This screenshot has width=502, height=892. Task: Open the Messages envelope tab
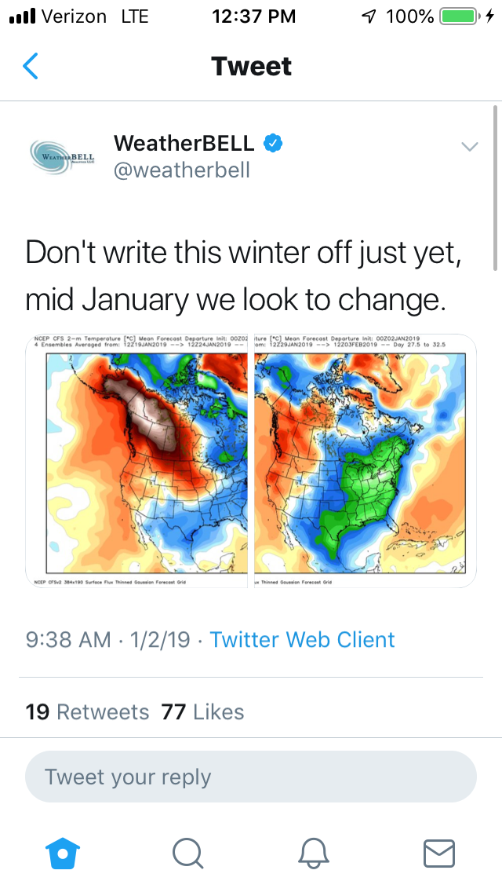click(438, 852)
